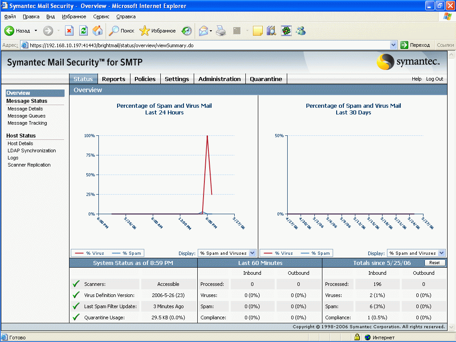Expand the Last 24 Hours Display dropdown
The width and height of the screenshot is (456, 342).
click(x=252, y=253)
